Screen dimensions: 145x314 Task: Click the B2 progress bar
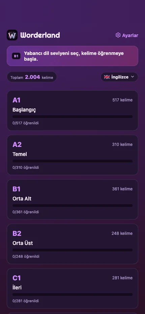pyautogui.click(x=72, y=250)
